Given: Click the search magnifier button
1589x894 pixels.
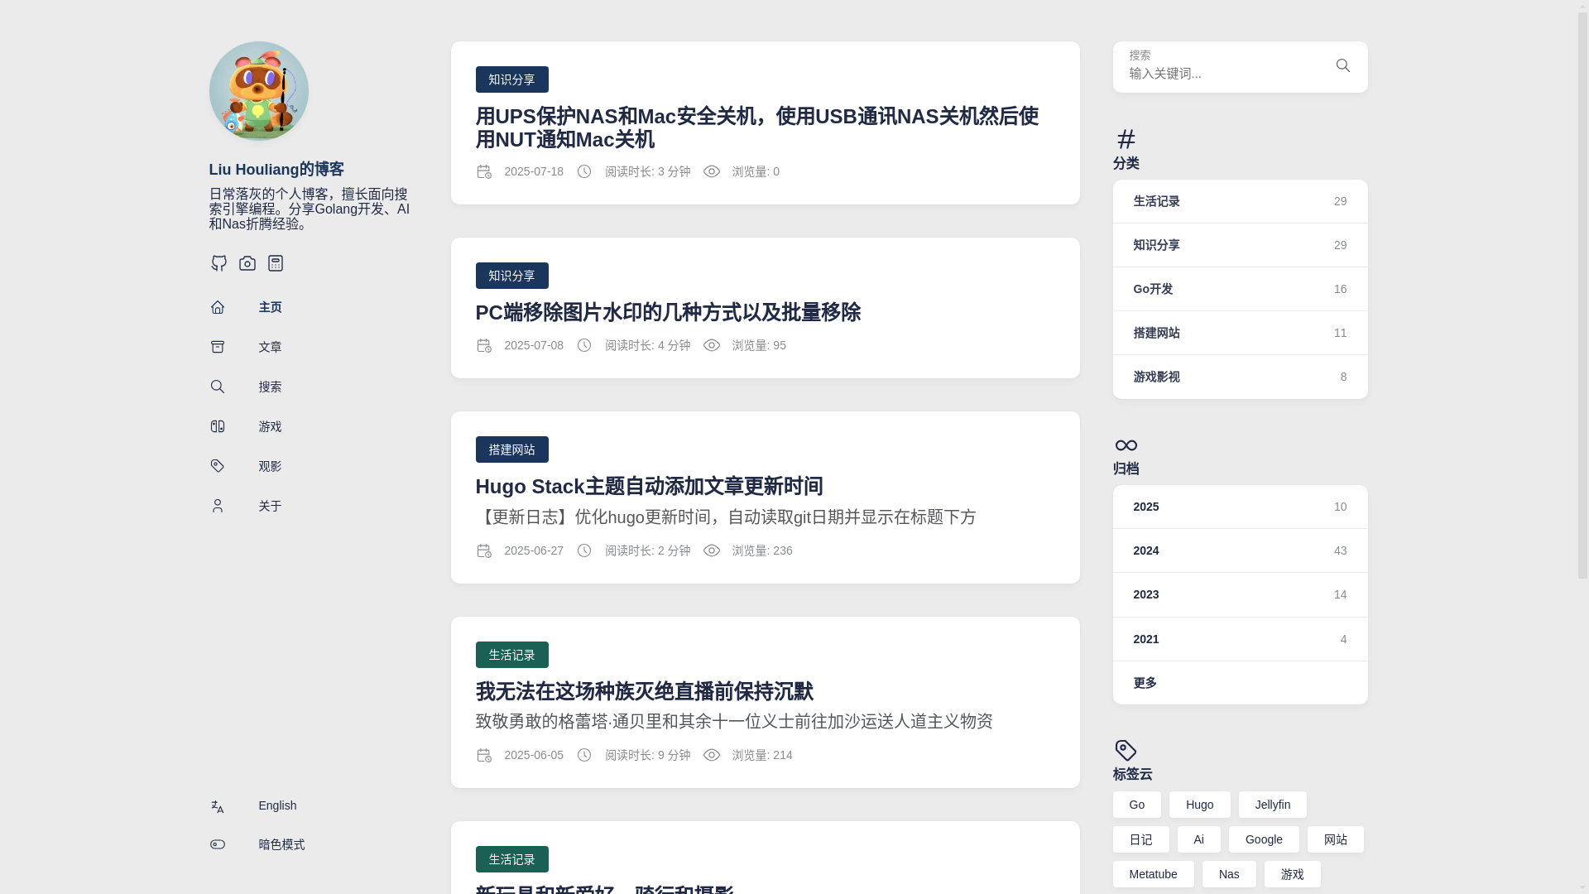Looking at the screenshot, I should [x=1342, y=65].
